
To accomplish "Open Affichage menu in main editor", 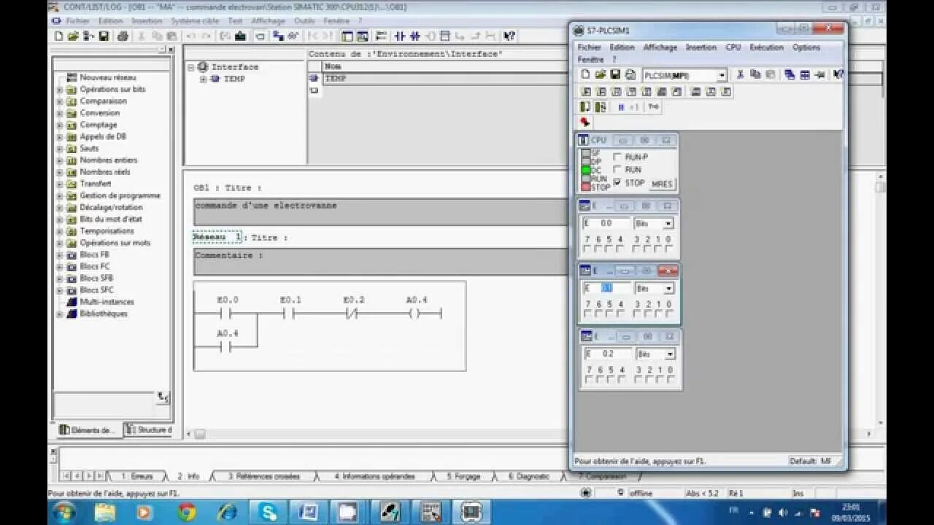I will (268, 21).
